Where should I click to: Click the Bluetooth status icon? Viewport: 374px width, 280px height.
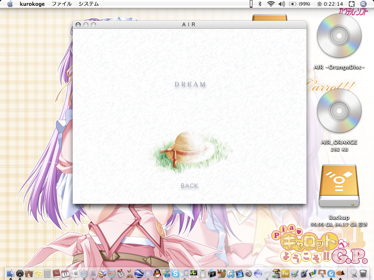point(260,4)
